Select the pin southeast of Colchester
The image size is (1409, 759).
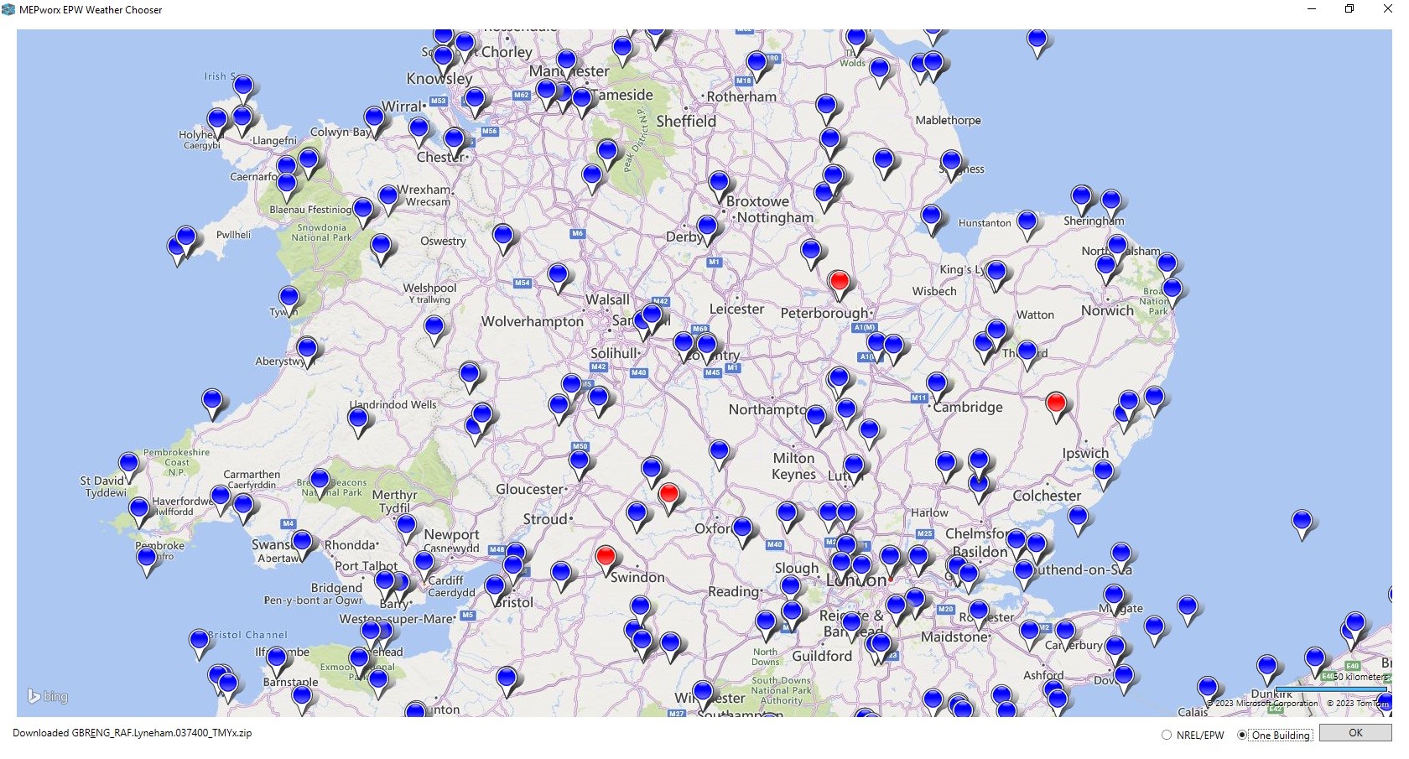pos(1079,520)
